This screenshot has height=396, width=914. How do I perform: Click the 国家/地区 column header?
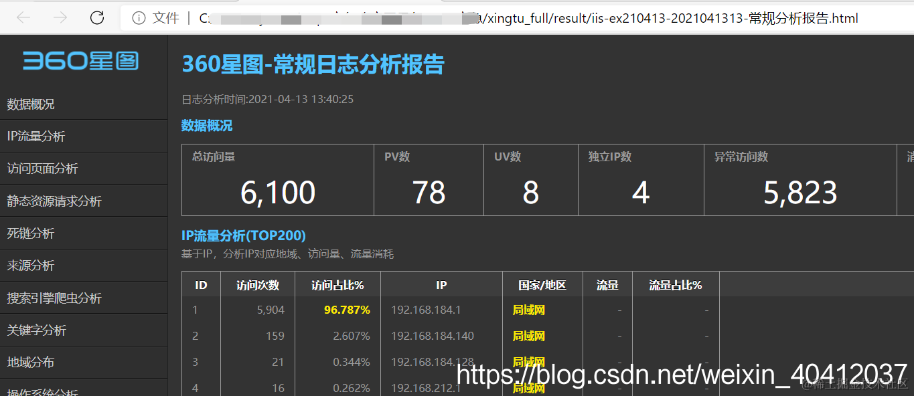[x=542, y=285]
